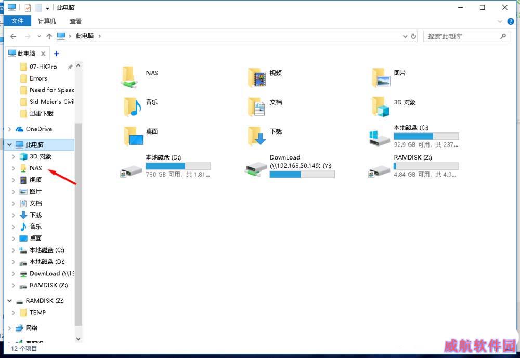The image size is (520, 358).
Task: Open the DownLoad network drive (Y:)
Action: 257,166
